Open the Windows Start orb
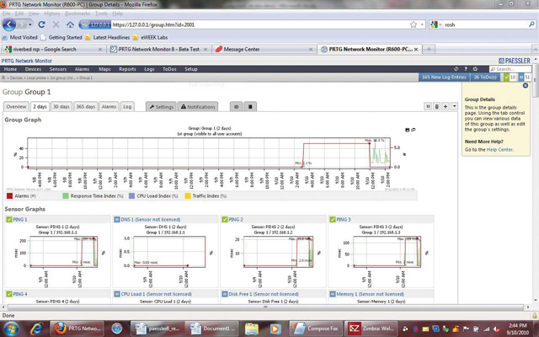539x337 pixels. tap(11, 329)
